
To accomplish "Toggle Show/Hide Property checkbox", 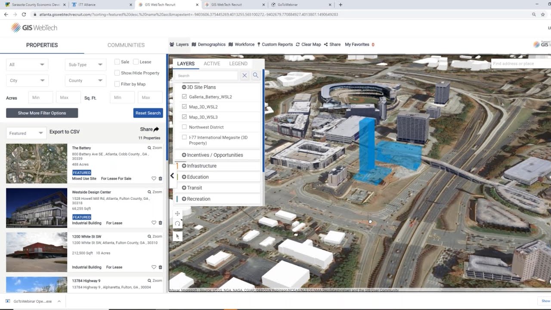I will pyautogui.click(x=117, y=73).
